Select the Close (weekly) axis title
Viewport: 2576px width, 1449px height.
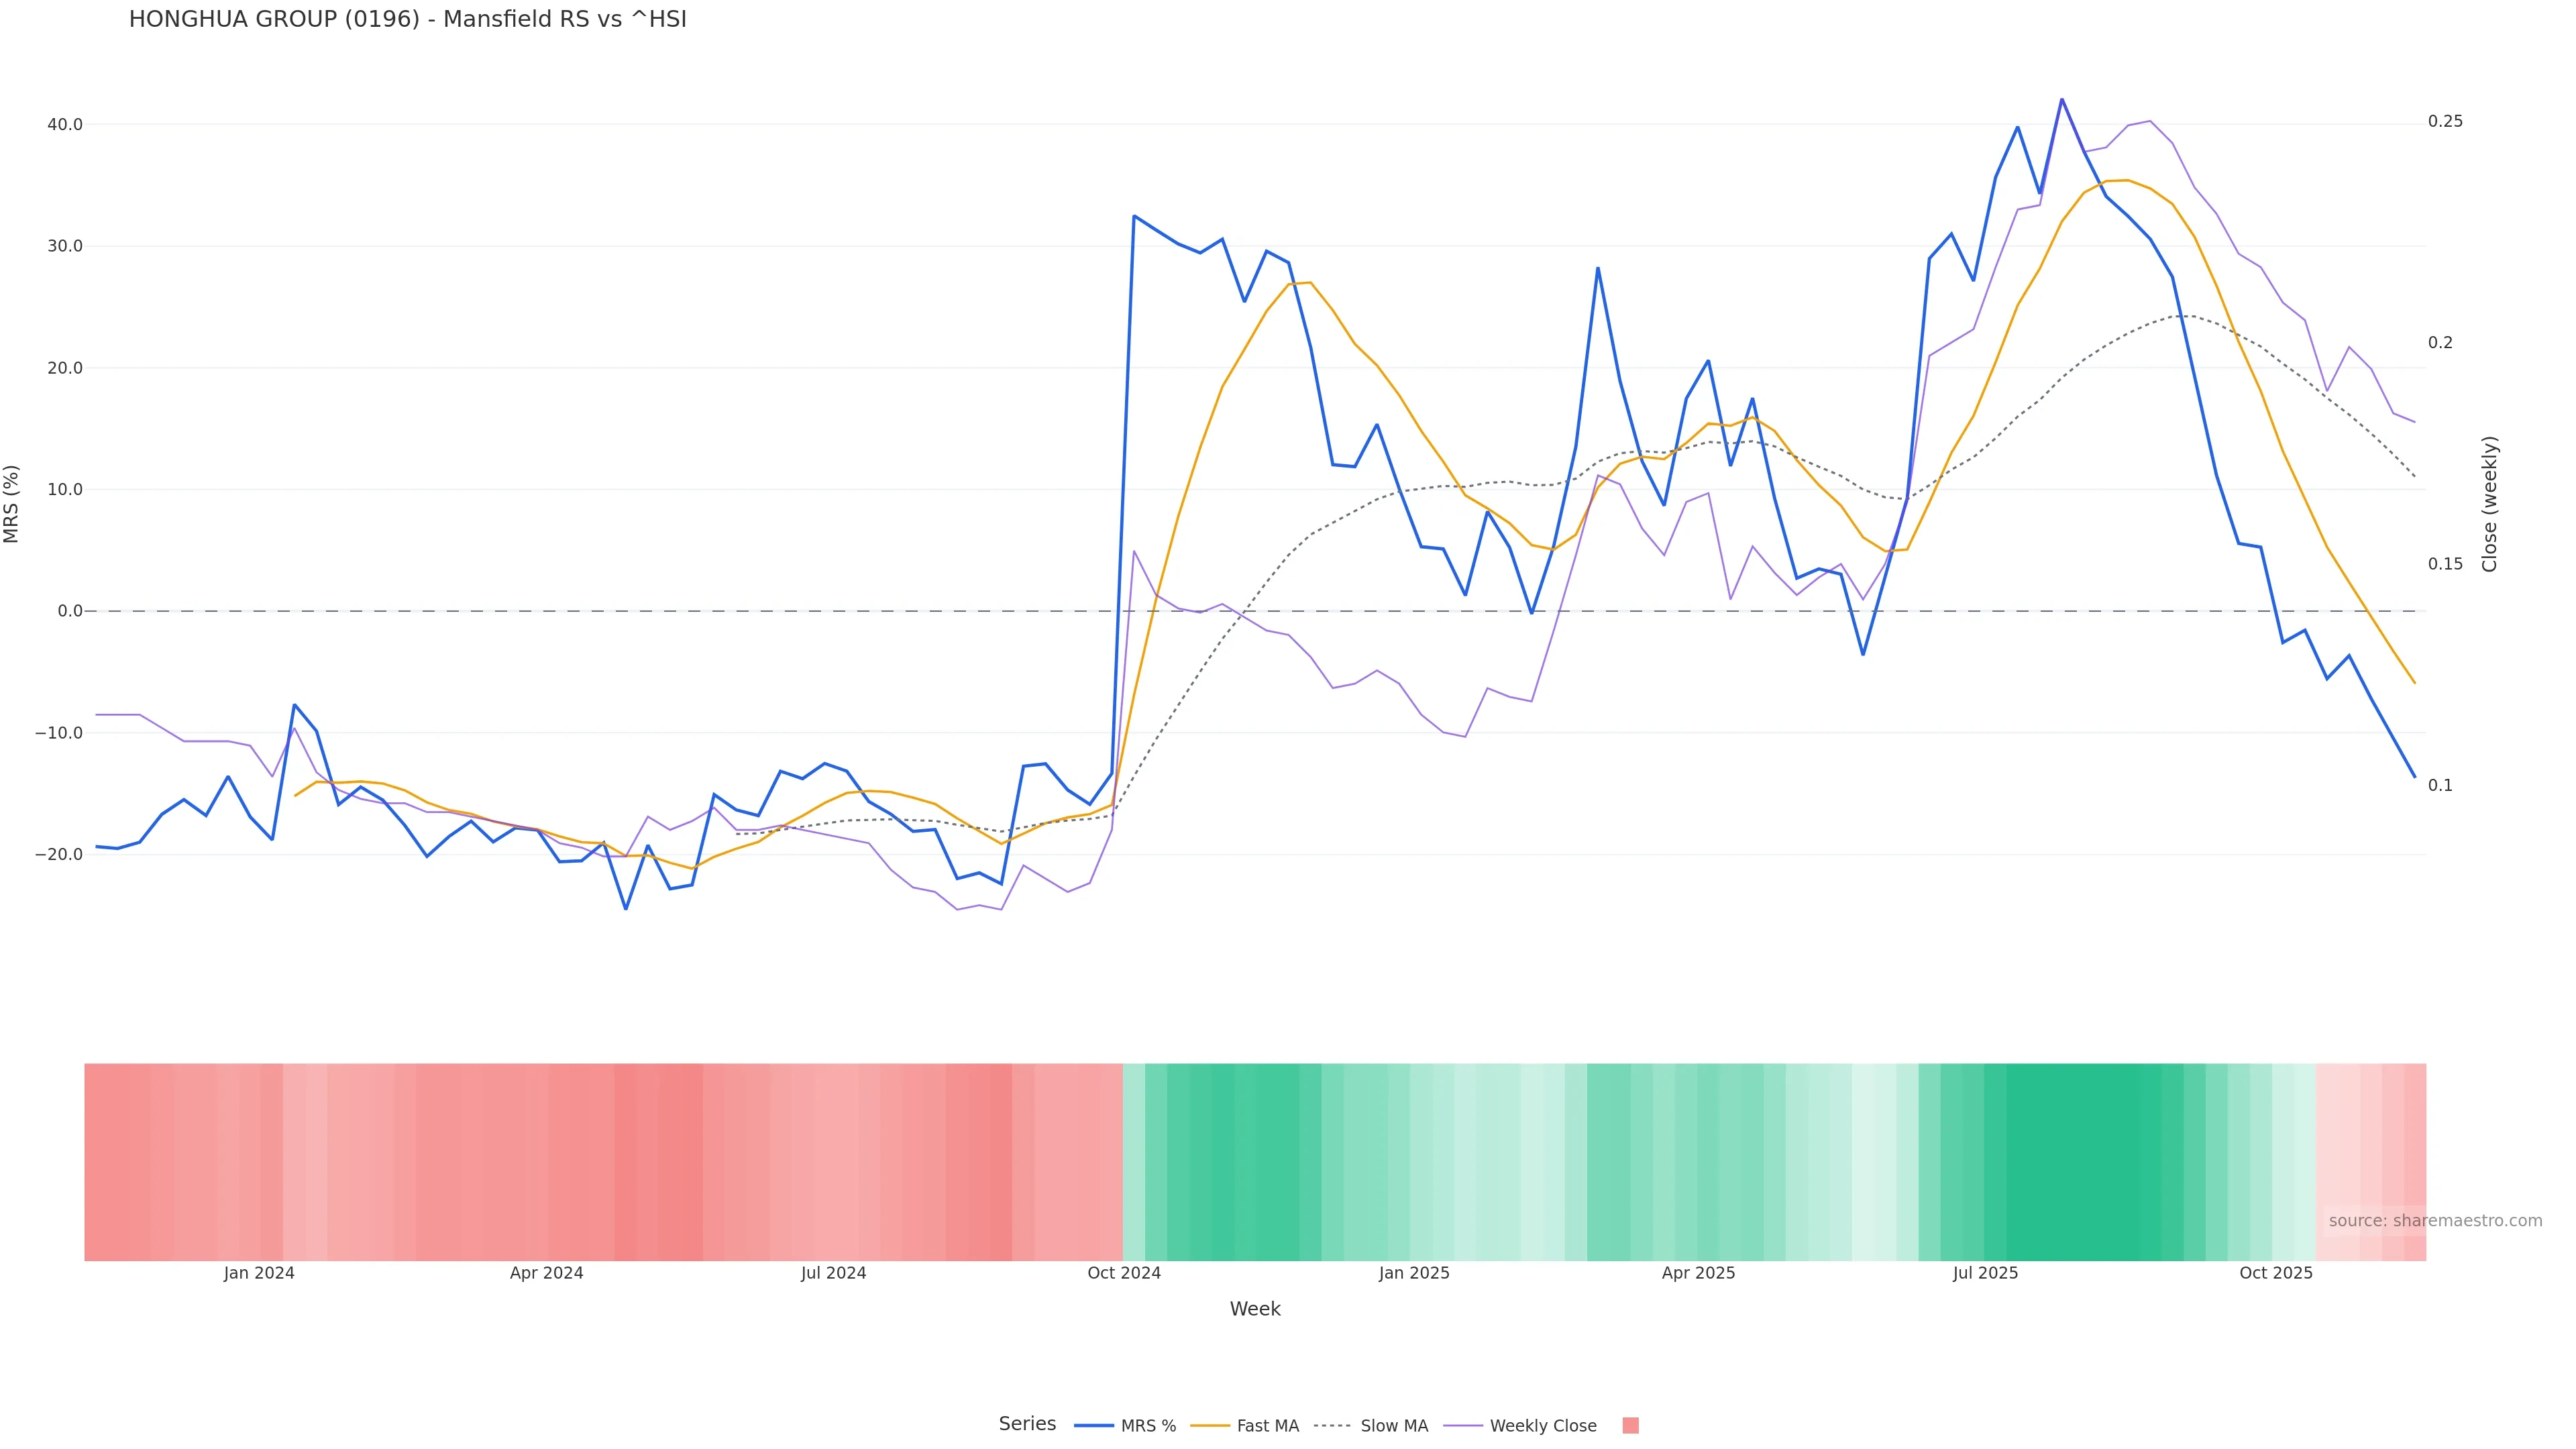pos(2489,503)
